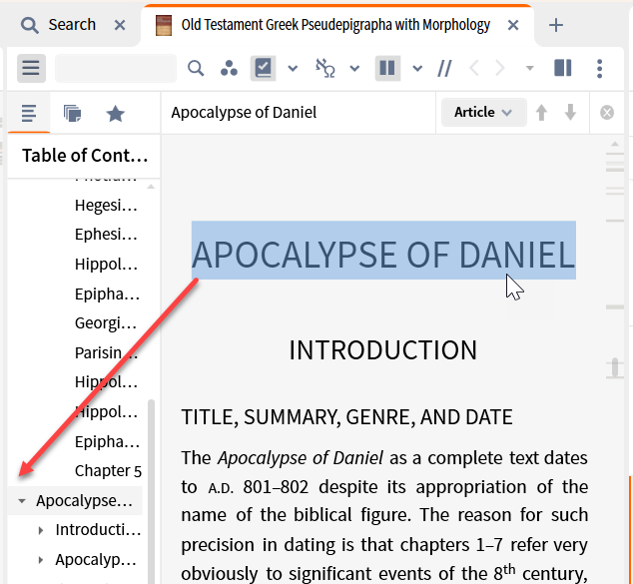Close the locator bar X icon
The width and height of the screenshot is (633, 584).
tap(607, 113)
